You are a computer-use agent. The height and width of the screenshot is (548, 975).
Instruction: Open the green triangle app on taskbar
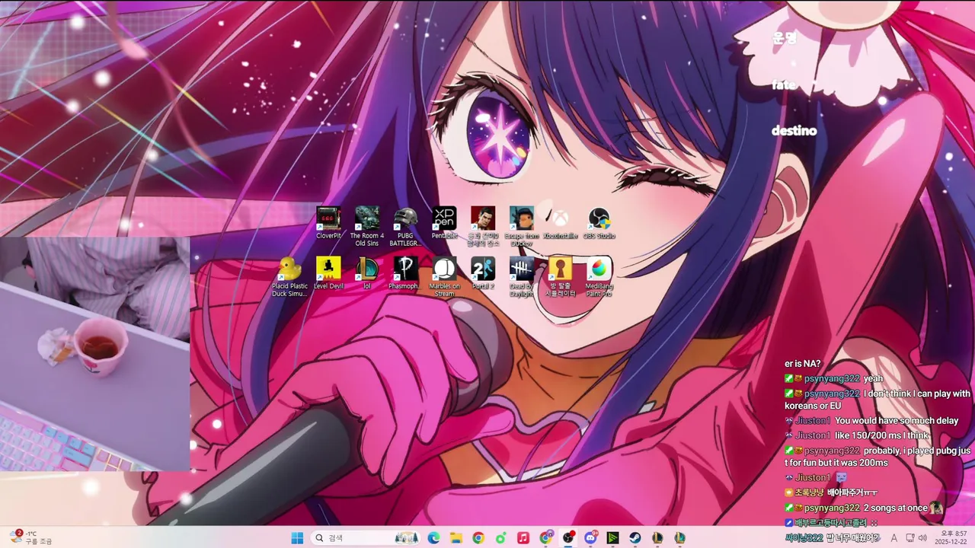click(613, 538)
